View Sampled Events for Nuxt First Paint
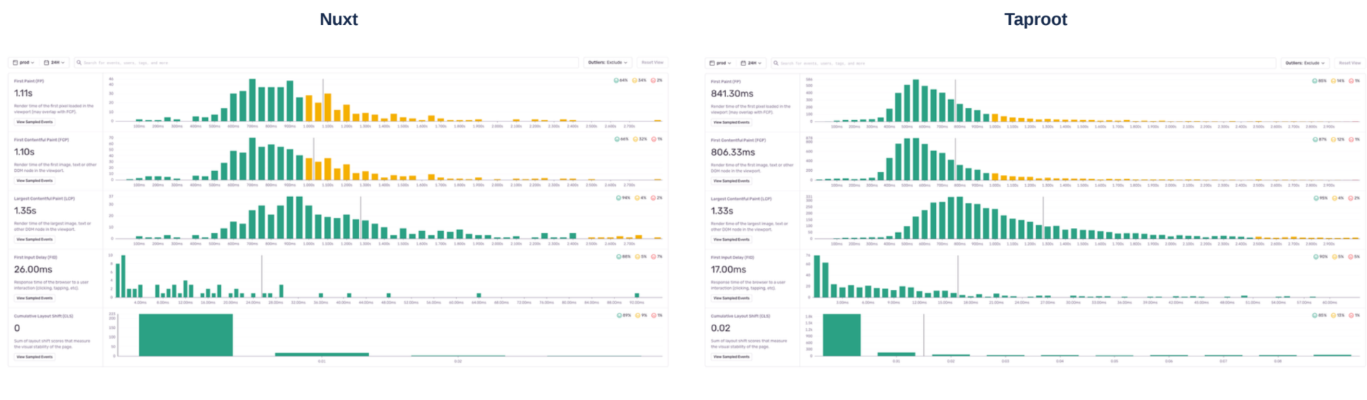This screenshot has width=1367, height=400. point(35,122)
